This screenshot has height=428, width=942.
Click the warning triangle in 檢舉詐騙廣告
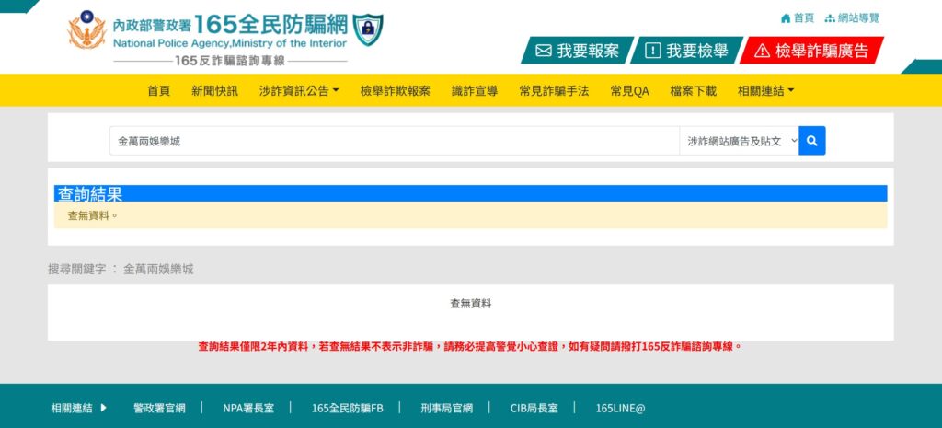click(762, 52)
